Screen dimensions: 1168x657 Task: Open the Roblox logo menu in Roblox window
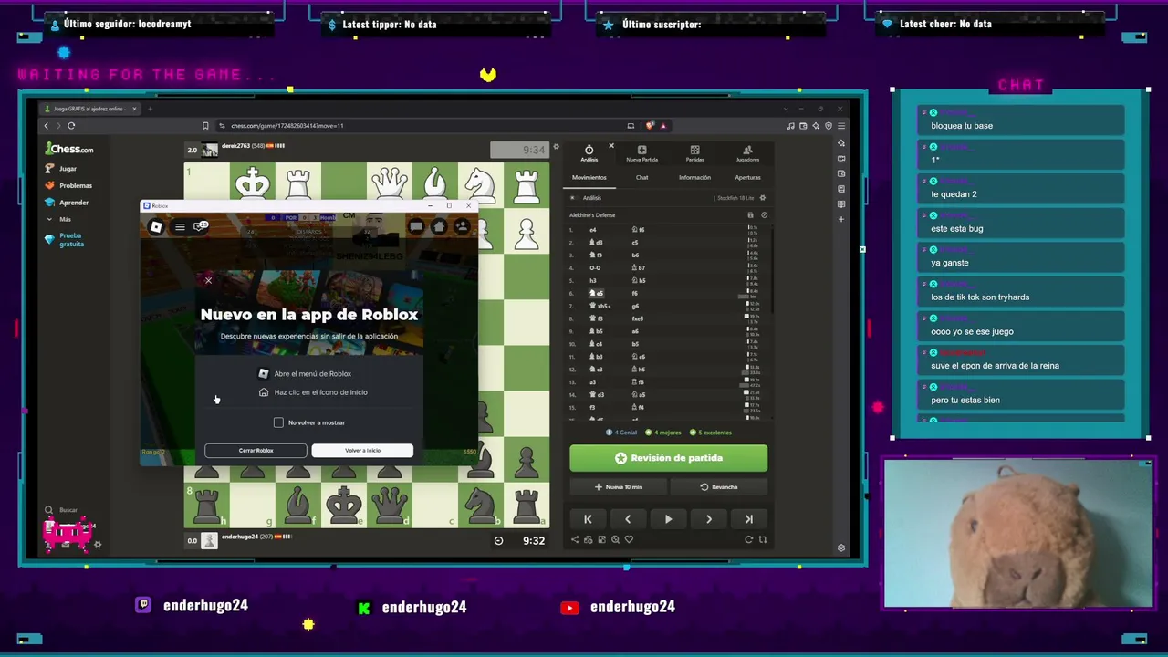[156, 227]
